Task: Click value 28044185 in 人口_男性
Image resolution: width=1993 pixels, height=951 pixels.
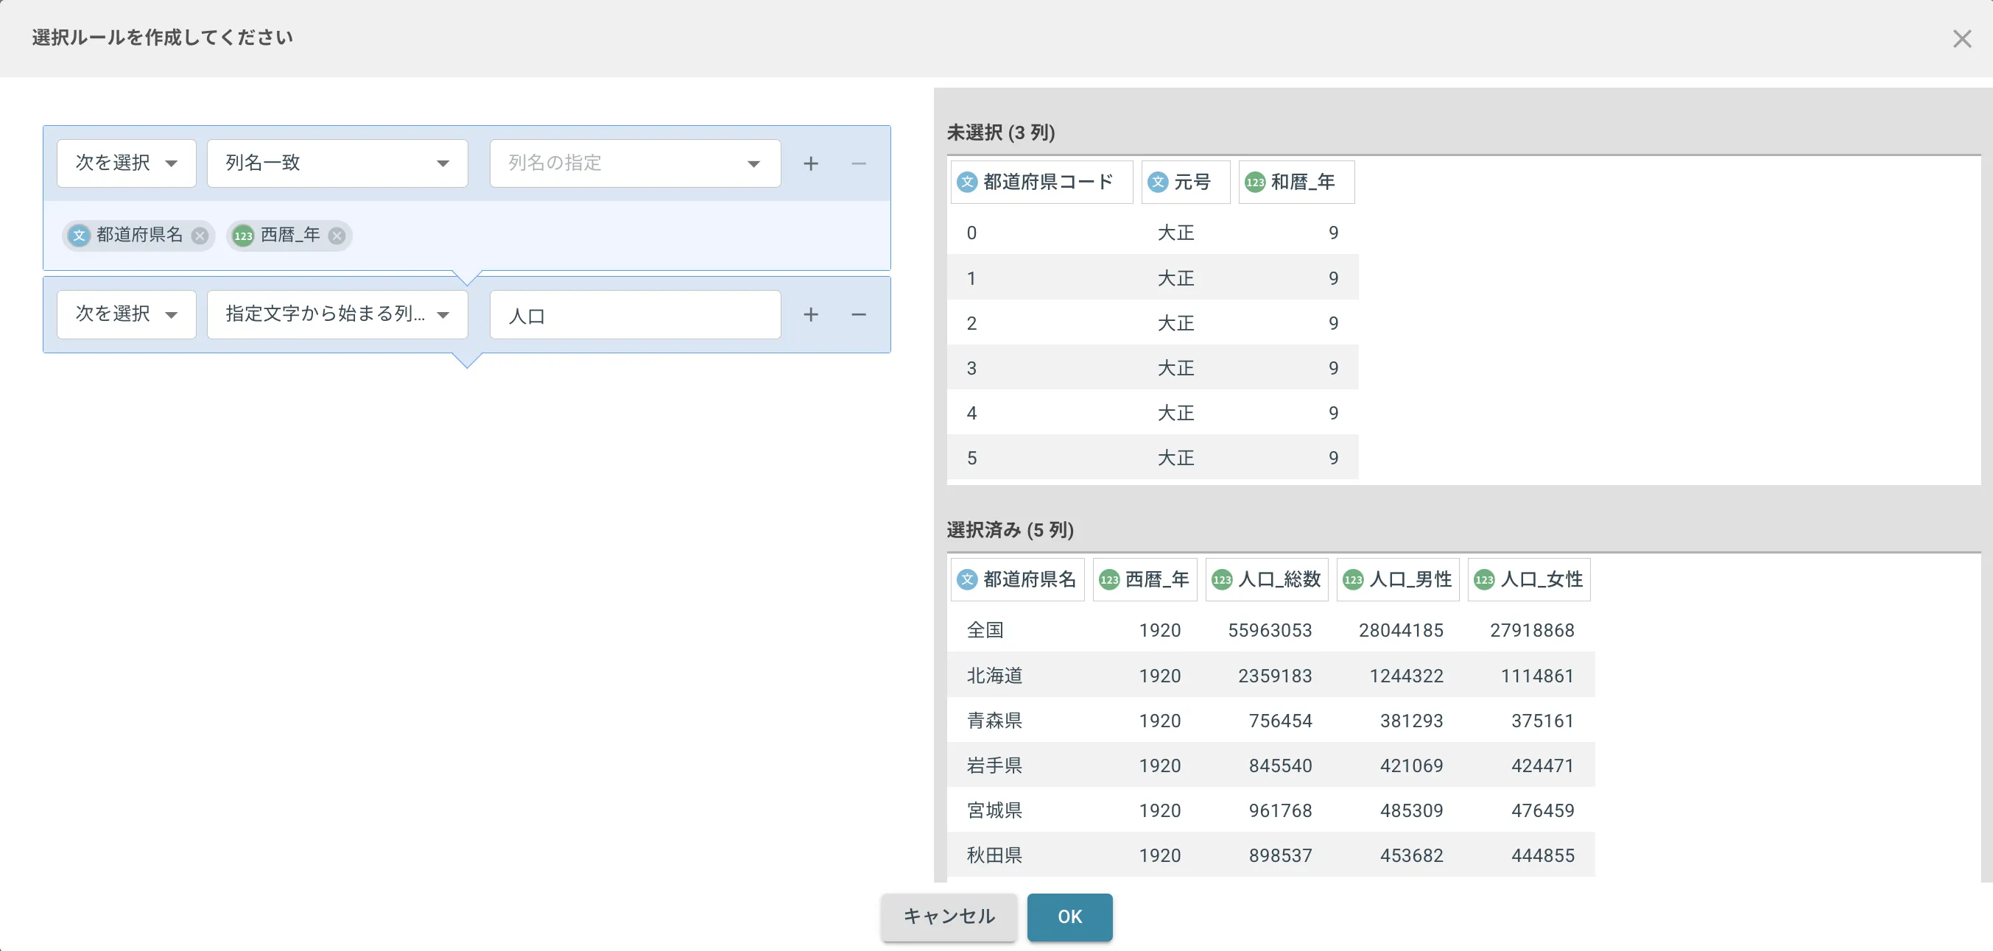Action: pyautogui.click(x=1401, y=630)
